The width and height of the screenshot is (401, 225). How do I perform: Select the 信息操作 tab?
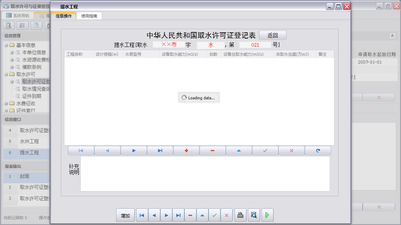coord(64,16)
